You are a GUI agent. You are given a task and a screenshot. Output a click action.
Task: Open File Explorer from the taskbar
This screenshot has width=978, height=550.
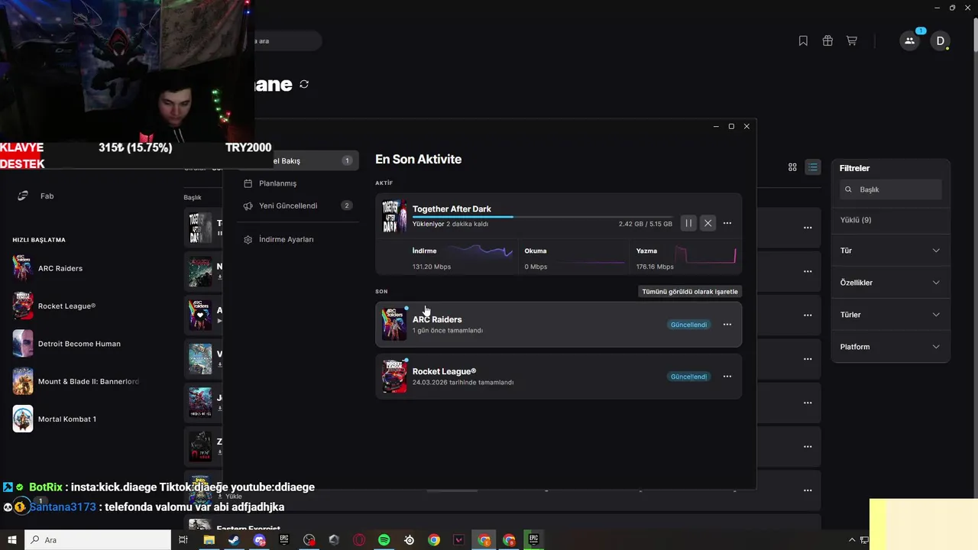point(209,540)
